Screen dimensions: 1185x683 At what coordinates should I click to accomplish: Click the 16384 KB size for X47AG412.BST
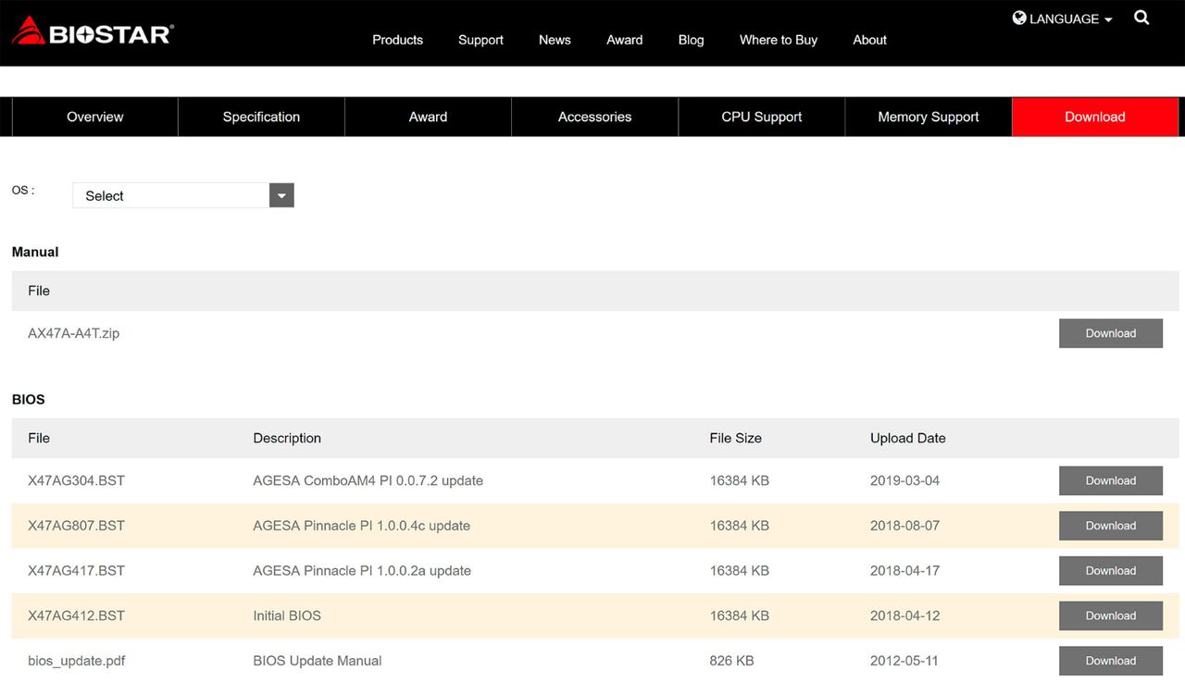pyautogui.click(x=740, y=615)
